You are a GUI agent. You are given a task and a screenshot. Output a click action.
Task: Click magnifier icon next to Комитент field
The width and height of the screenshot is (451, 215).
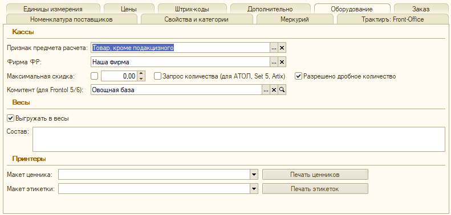pyautogui.click(x=282, y=90)
